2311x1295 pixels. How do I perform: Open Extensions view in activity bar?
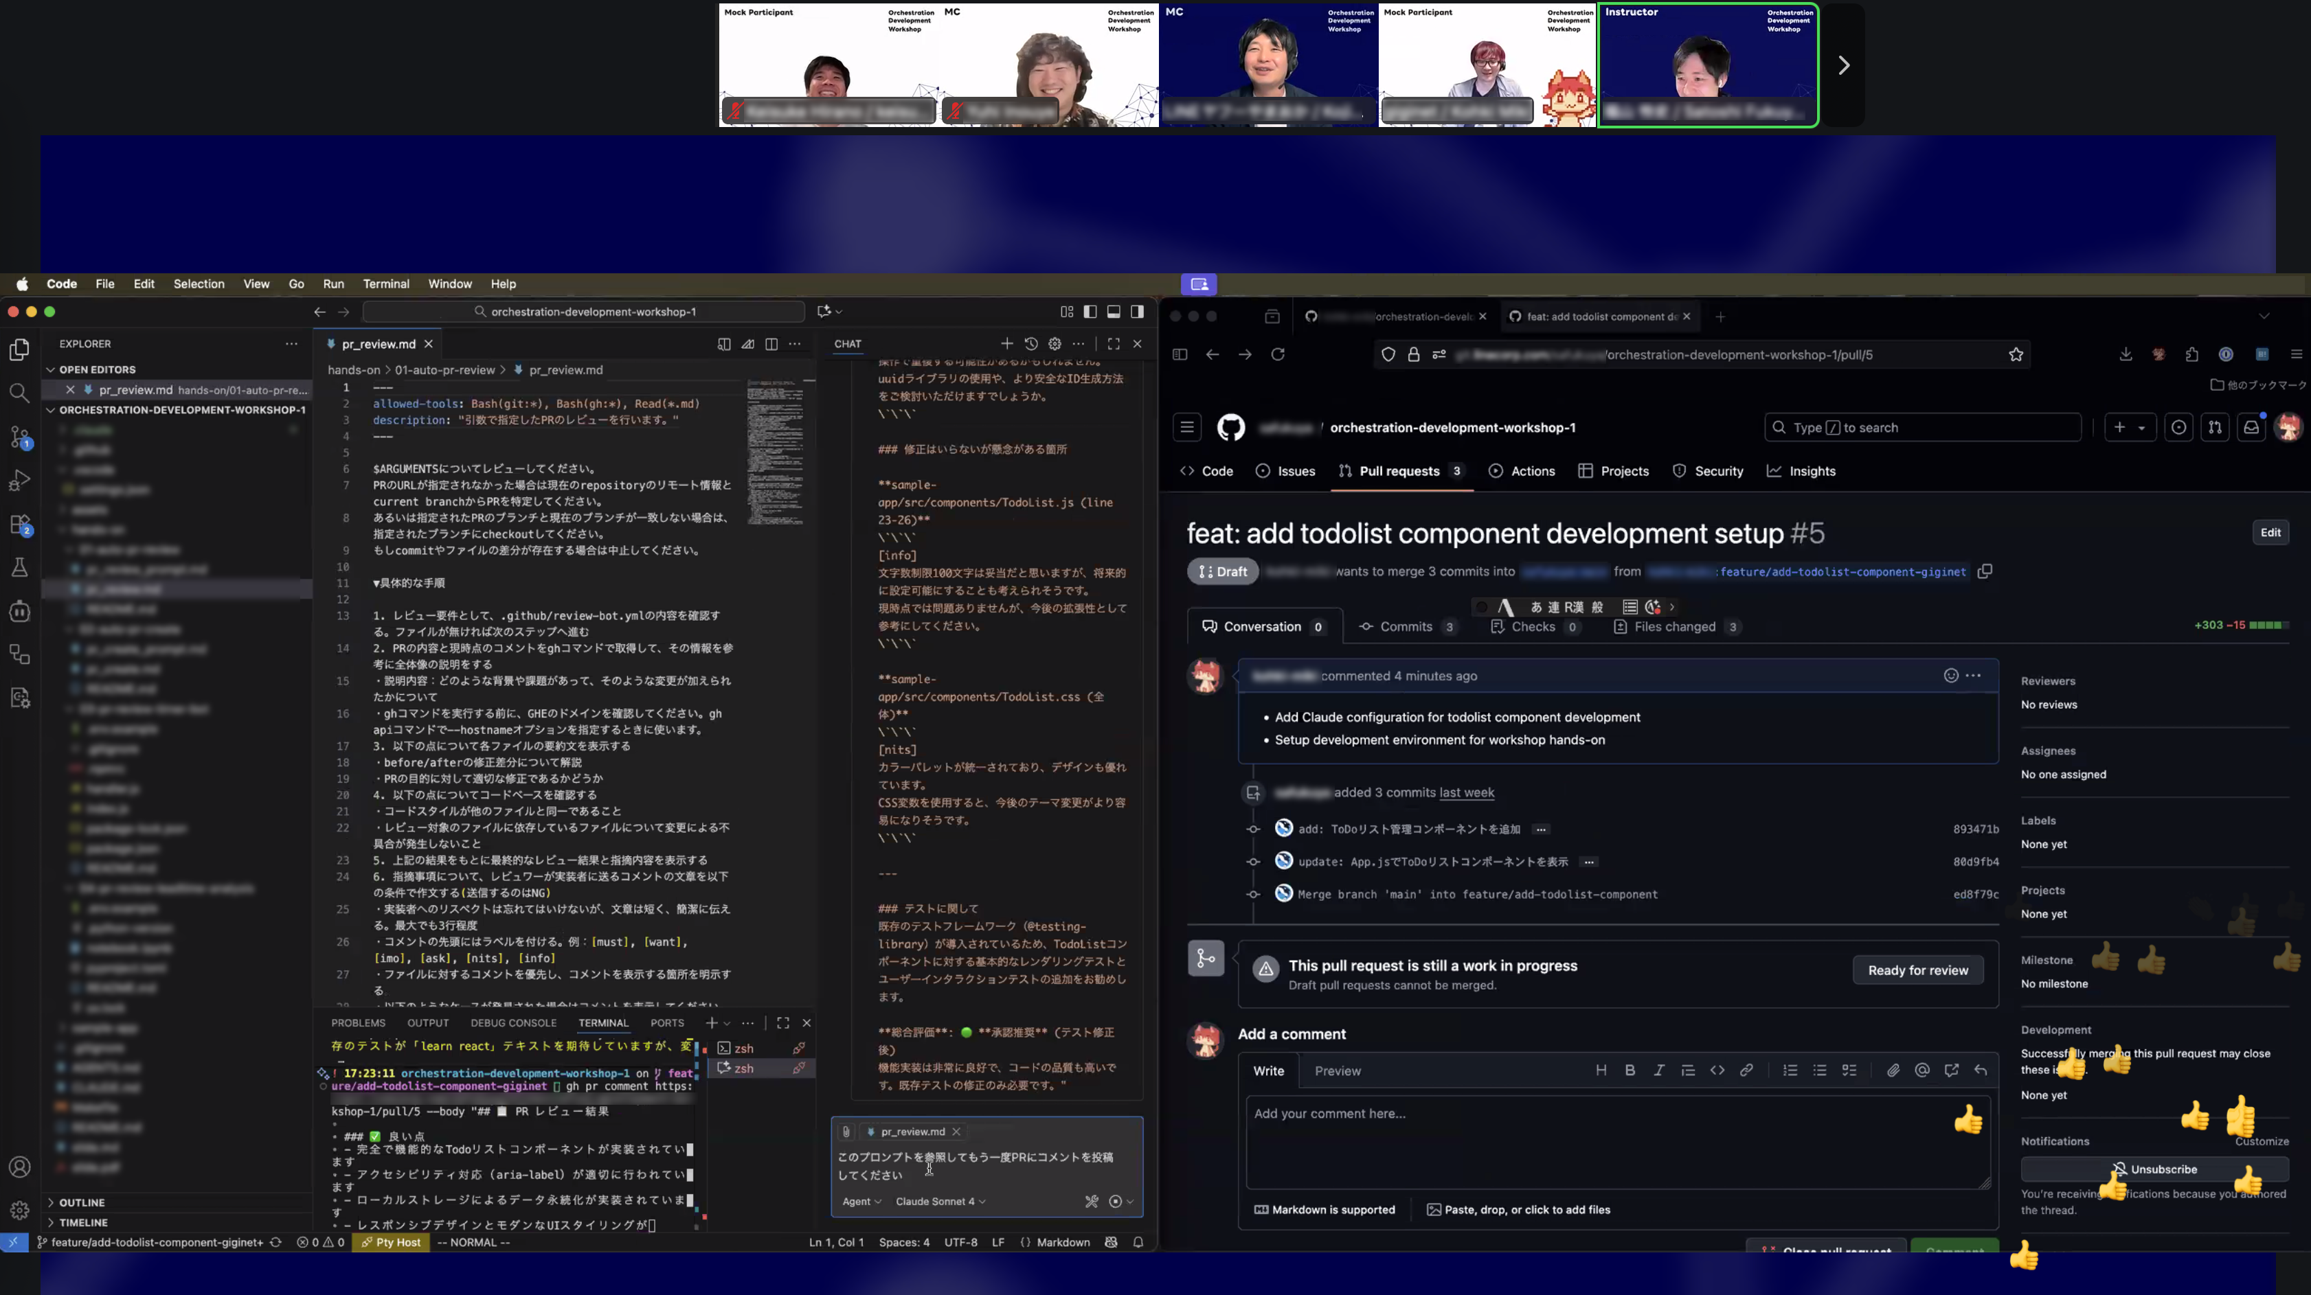click(x=20, y=525)
